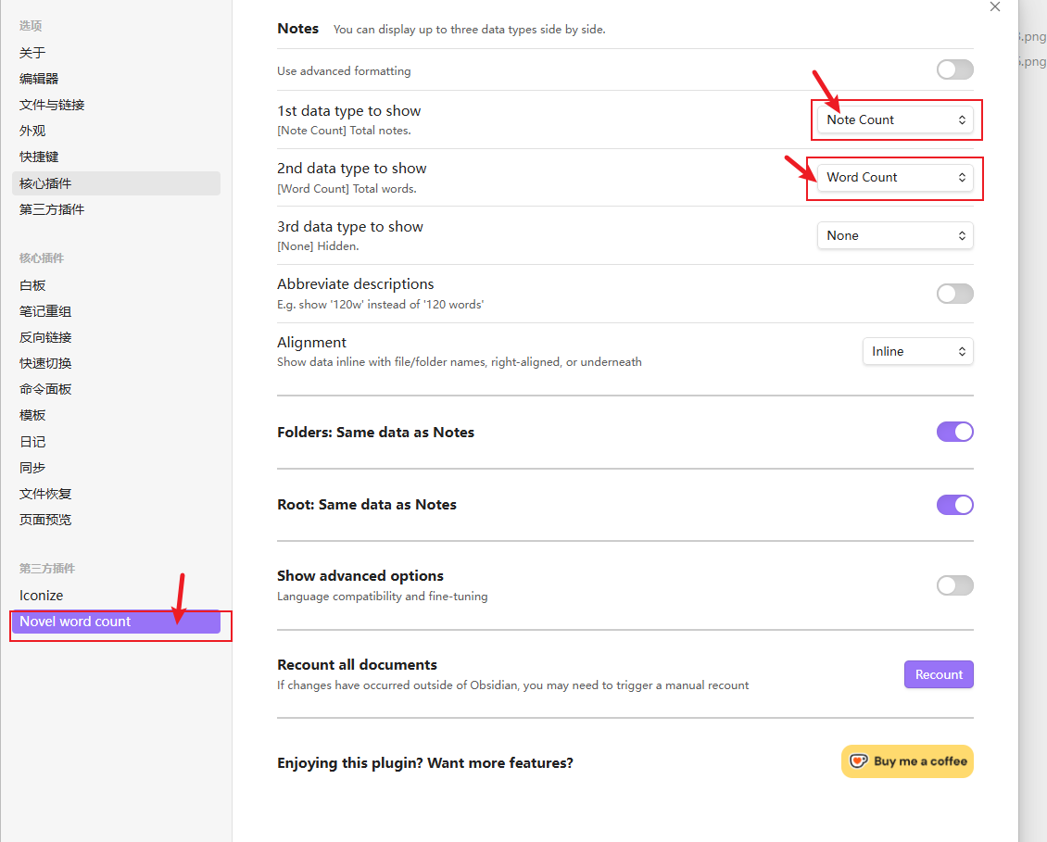Toggle off Root: Same data as Notes

pyautogui.click(x=954, y=505)
